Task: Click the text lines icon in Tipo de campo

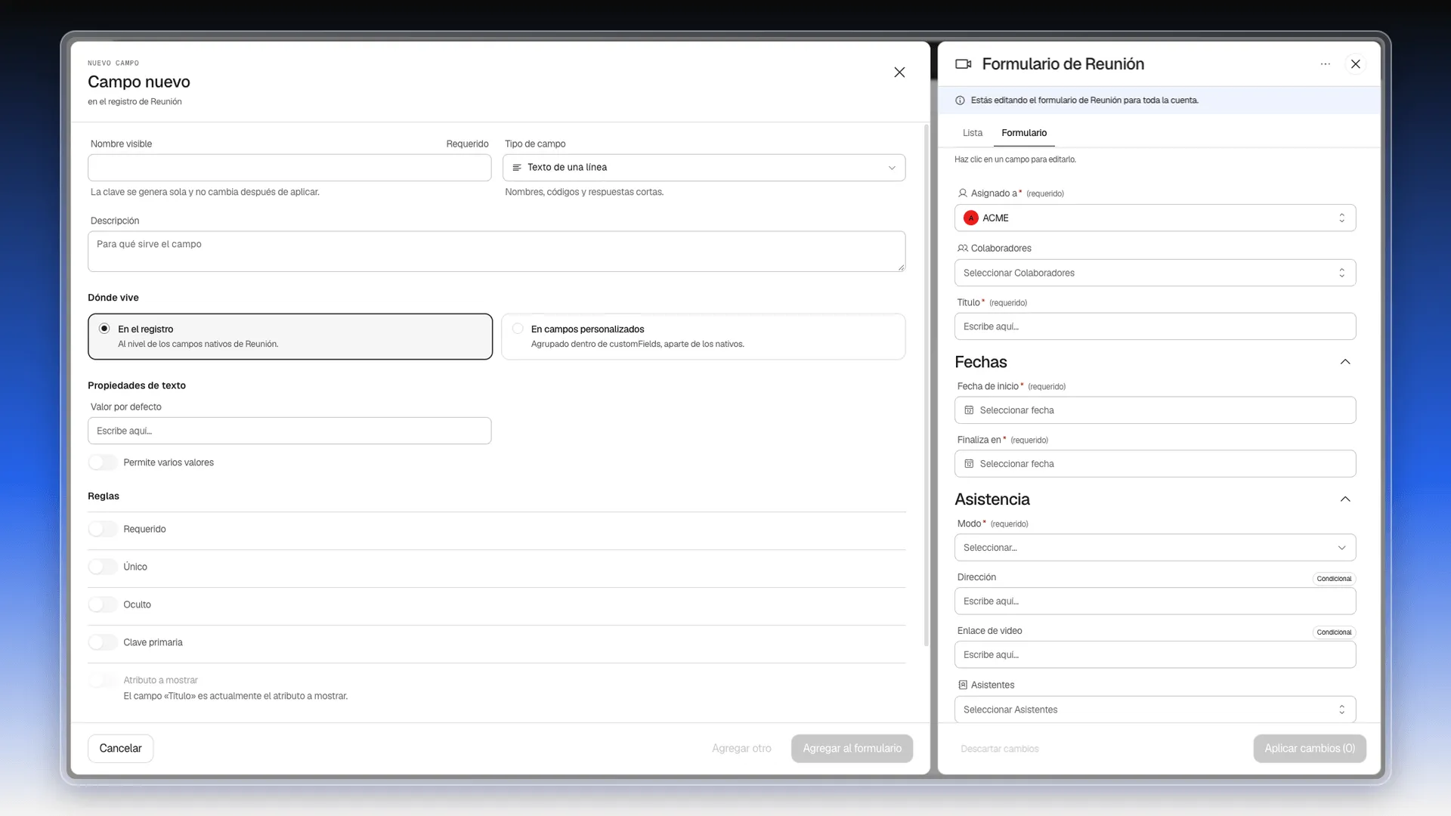Action: [x=517, y=168]
